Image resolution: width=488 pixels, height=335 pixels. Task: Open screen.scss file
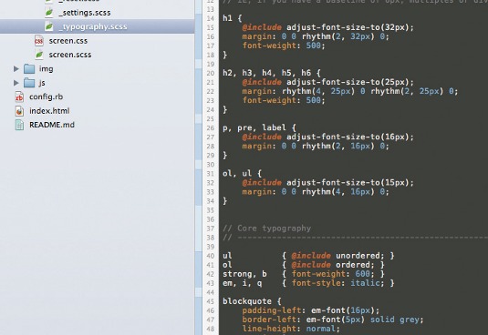70,55
